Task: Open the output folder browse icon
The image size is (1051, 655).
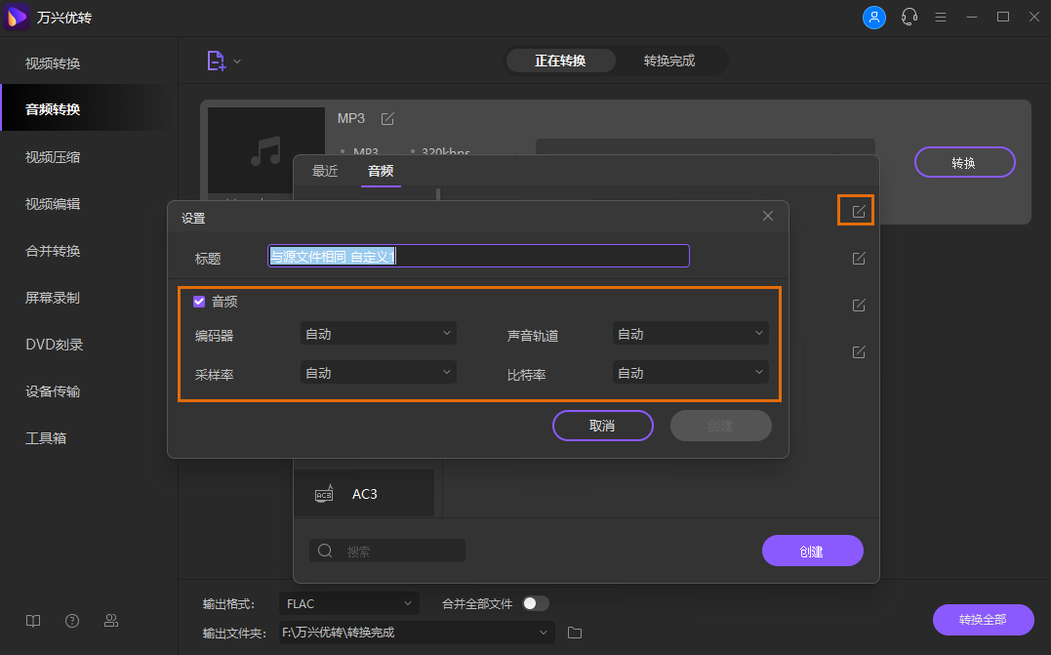Action: click(x=574, y=633)
